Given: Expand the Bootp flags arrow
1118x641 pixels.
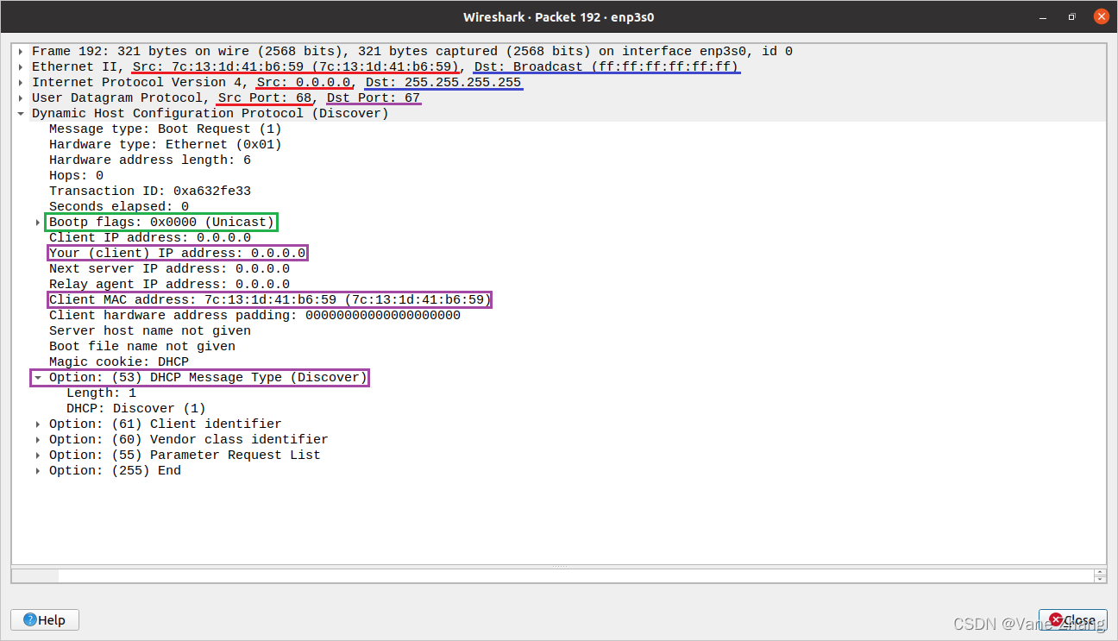Looking at the screenshot, I should click(38, 223).
